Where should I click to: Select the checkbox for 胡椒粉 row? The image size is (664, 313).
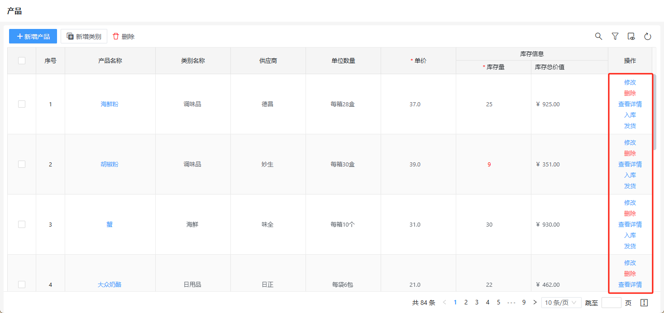pos(22,164)
